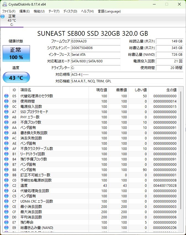
Task: Click the CrystalDiskInfo app icon in title bar
Action: tap(5, 4)
